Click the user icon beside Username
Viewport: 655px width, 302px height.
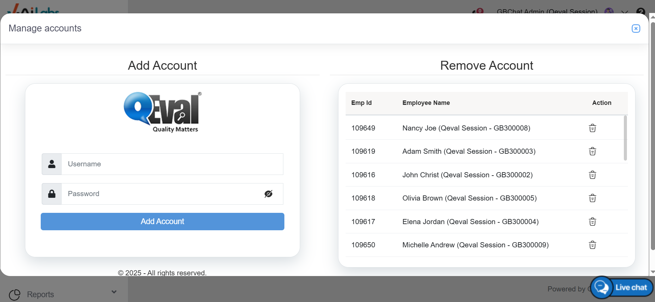click(52, 164)
